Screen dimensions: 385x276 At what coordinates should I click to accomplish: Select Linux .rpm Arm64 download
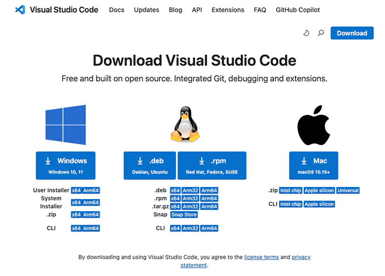point(209,198)
